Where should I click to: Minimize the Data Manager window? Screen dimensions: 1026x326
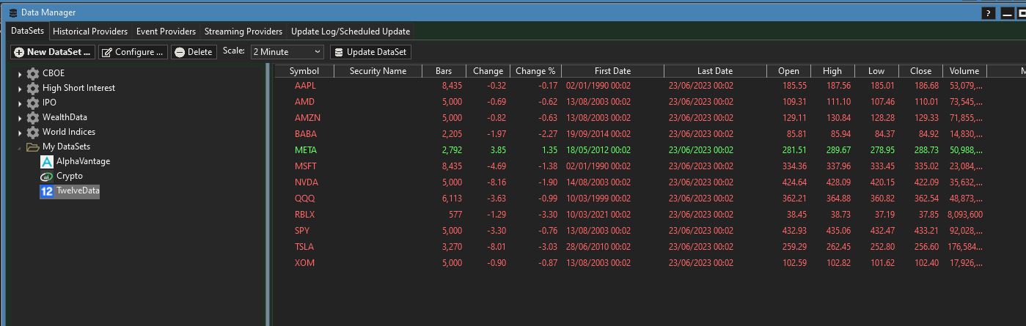[x=1006, y=12]
